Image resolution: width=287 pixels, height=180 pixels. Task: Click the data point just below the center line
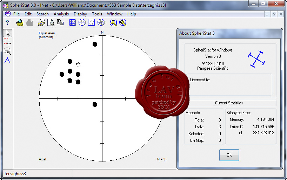click(95, 104)
